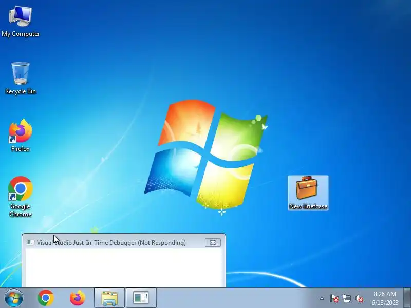Click the muted volume tray icon

[359, 298]
